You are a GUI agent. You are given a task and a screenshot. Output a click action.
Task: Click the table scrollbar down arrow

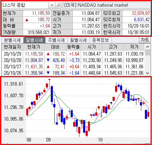click(x=147, y=73)
